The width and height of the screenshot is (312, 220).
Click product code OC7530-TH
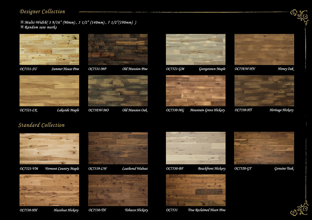point(97,210)
